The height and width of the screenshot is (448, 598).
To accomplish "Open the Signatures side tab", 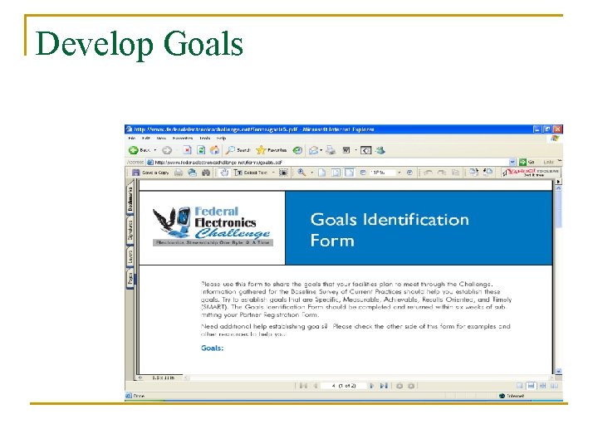I will pyautogui.click(x=130, y=230).
